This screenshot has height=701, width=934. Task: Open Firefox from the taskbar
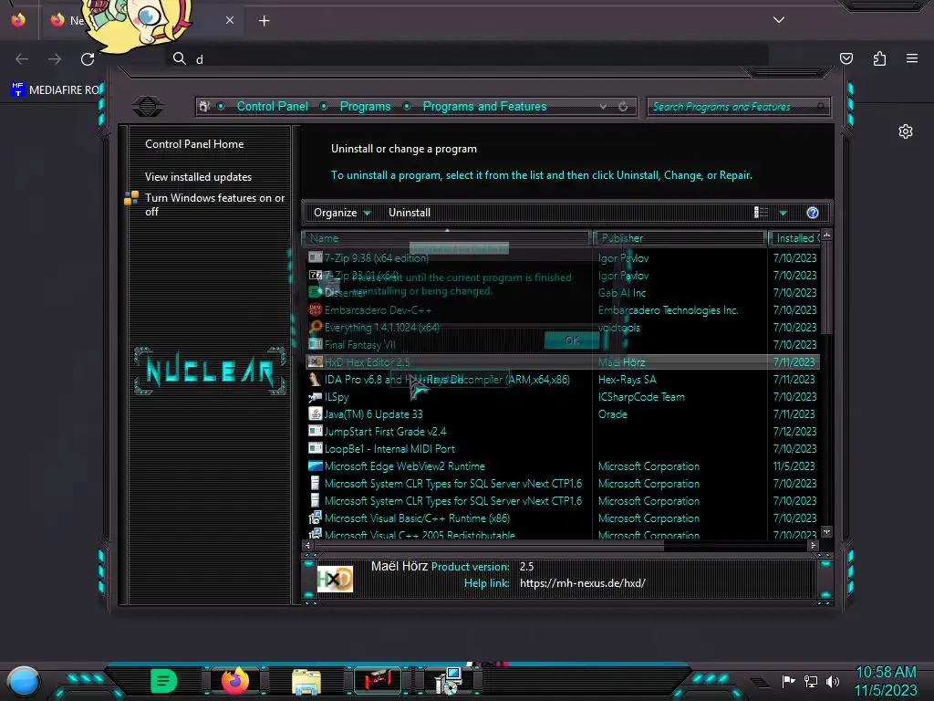click(x=235, y=681)
